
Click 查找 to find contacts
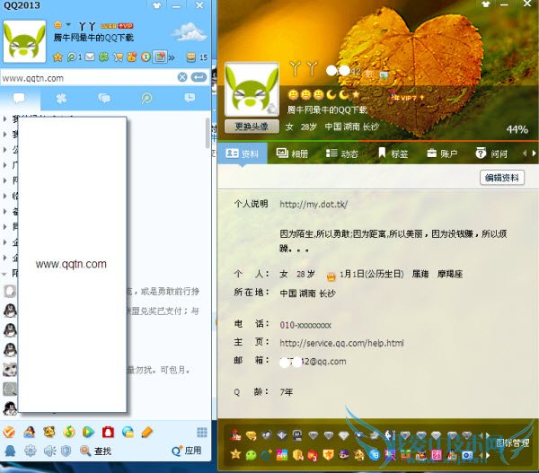(x=95, y=451)
